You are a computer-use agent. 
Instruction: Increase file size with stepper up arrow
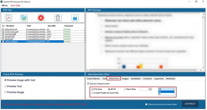pyautogui.click(x=151, y=88)
